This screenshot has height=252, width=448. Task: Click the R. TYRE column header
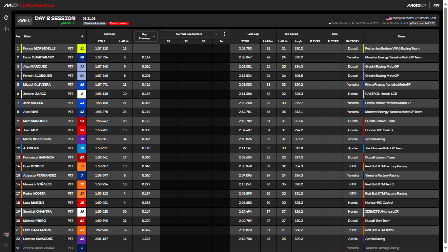coord(333,41)
